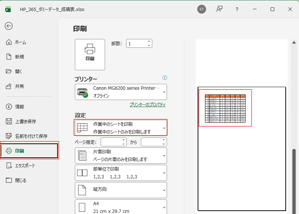The image size is (299, 214).
Task: Close the Excel window
Action: tap(290, 9)
